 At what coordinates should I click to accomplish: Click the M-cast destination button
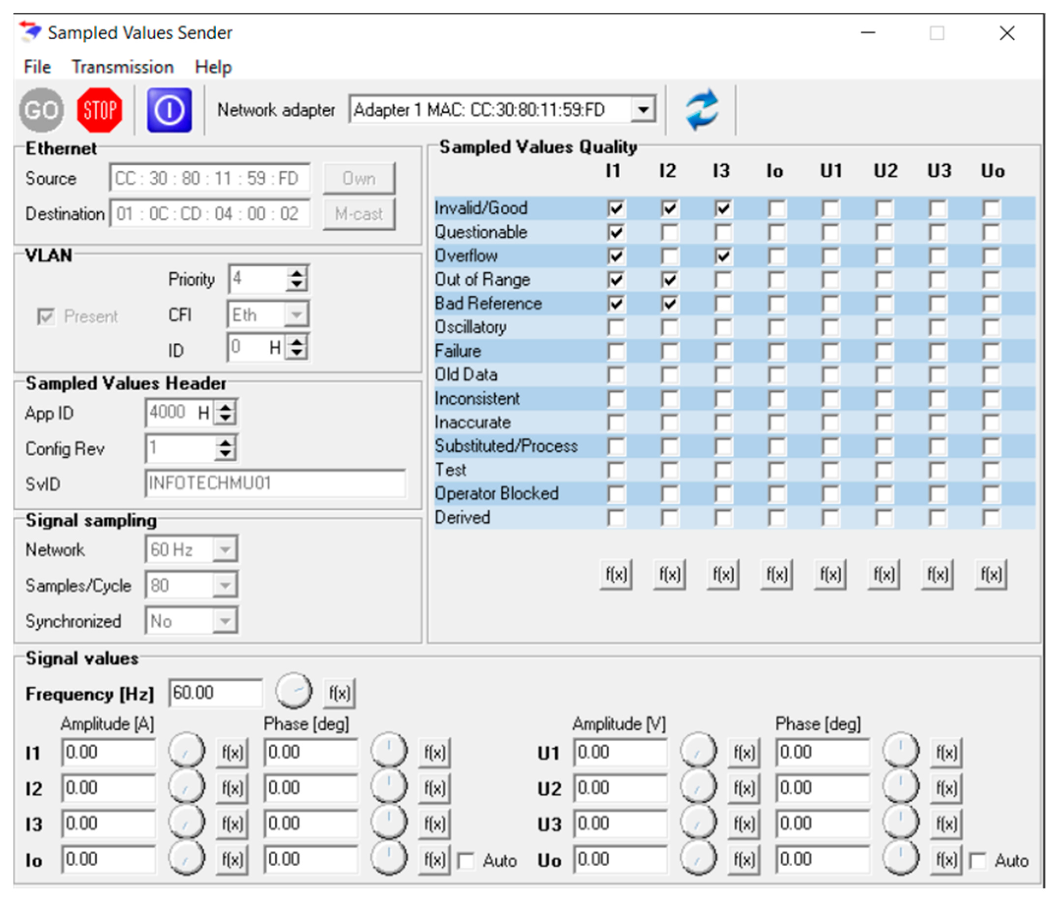pos(359,214)
